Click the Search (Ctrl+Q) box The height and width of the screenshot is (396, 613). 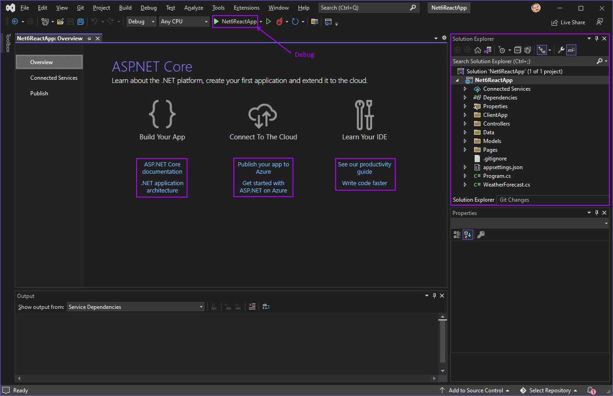369,8
